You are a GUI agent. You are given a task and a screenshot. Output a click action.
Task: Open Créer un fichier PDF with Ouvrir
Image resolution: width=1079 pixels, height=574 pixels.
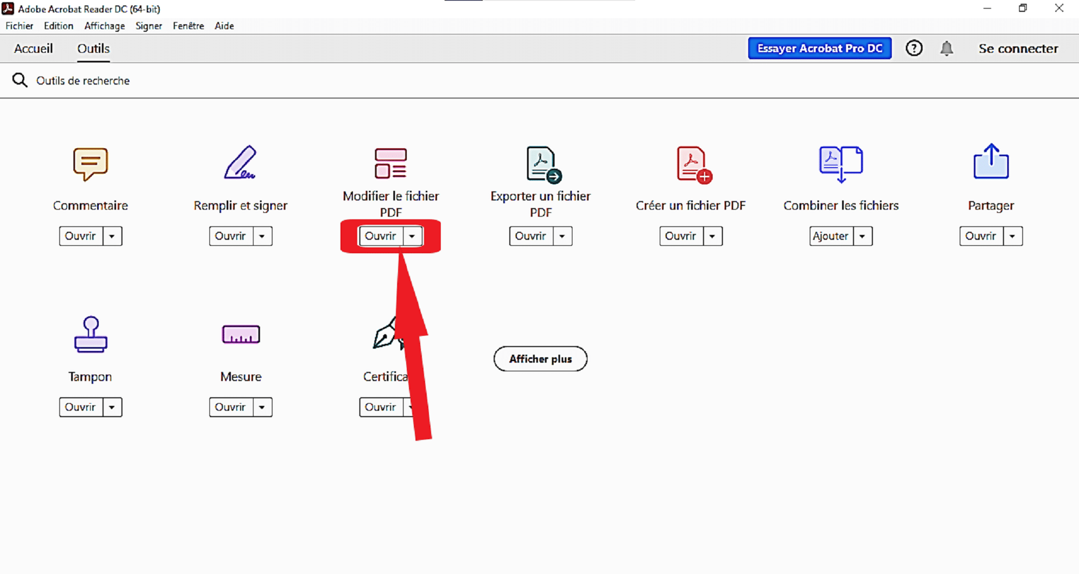pyautogui.click(x=680, y=236)
